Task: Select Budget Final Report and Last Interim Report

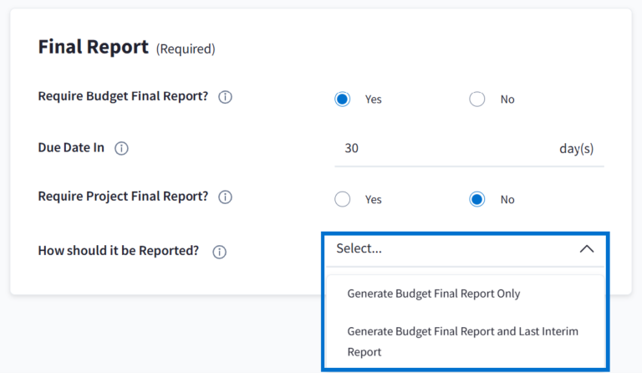Action: pos(462,341)
